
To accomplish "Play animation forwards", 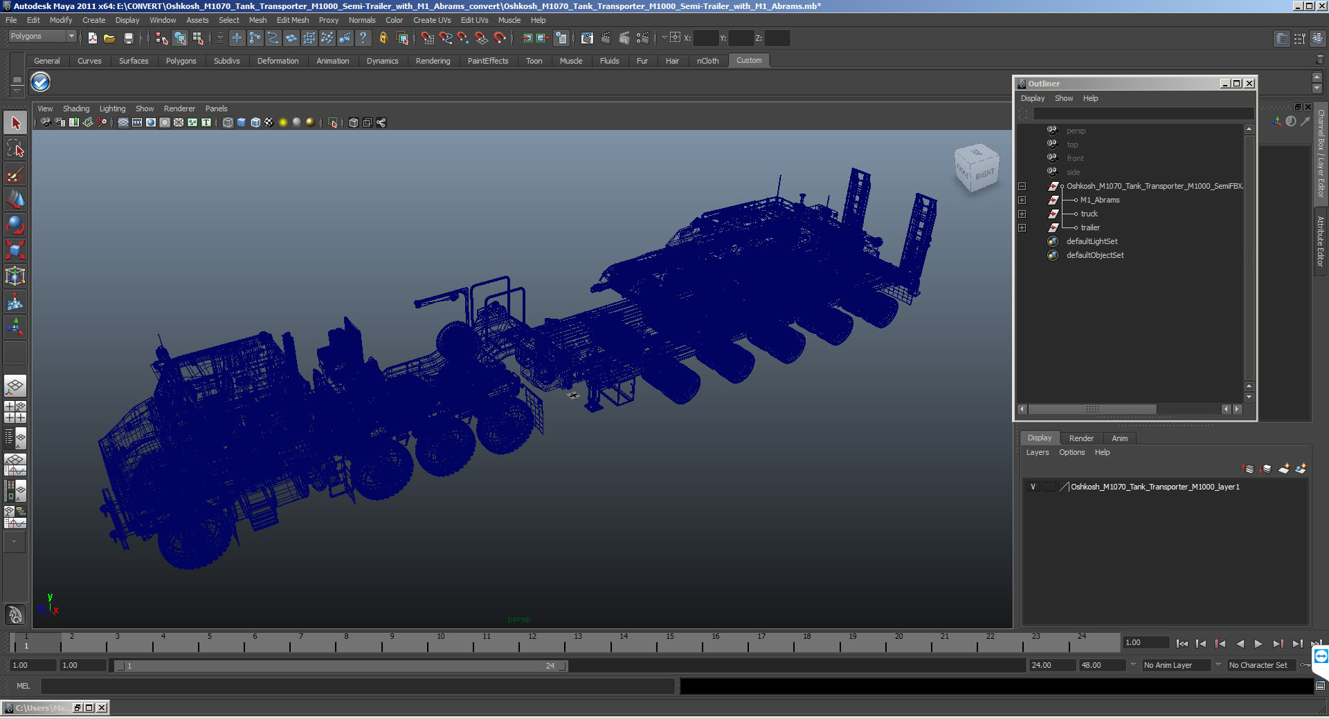I will tap(1258, 643).
